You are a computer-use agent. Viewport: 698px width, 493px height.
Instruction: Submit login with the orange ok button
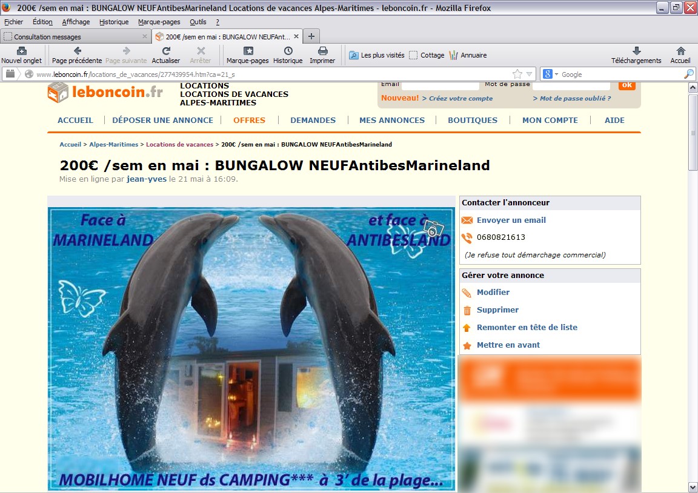pyautogui.click(x=627, y=85)
